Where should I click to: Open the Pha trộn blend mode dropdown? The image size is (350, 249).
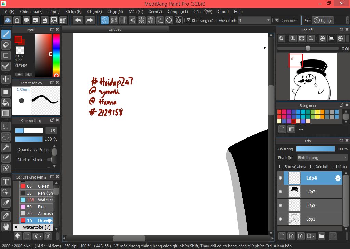pos(322,158)
